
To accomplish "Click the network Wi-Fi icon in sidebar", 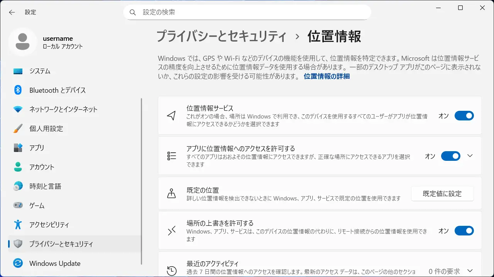I will pyautogui.click(x=18, y=109).
